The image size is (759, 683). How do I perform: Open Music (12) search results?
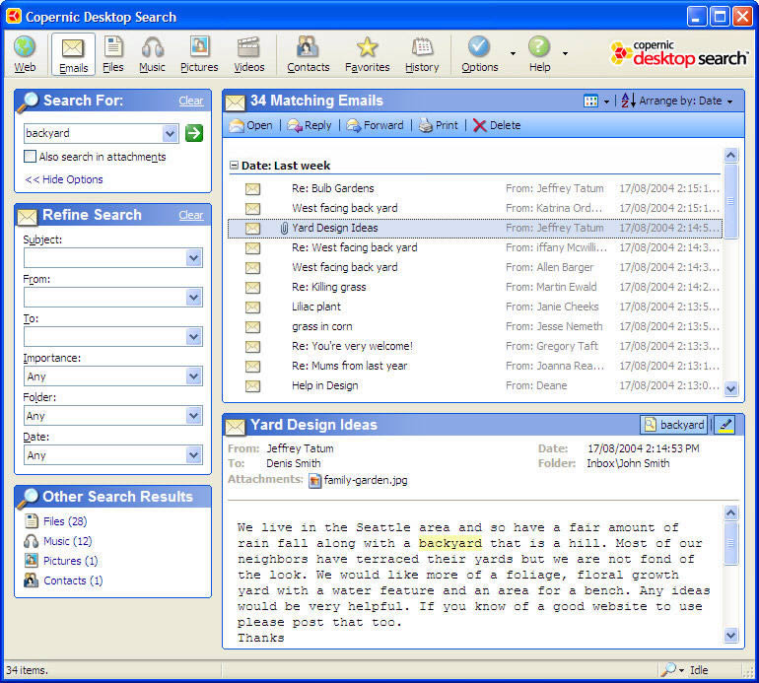67,541
